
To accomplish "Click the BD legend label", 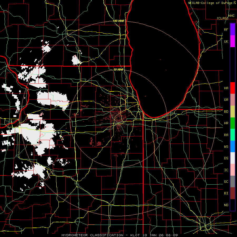I will [x=226, y=111].
